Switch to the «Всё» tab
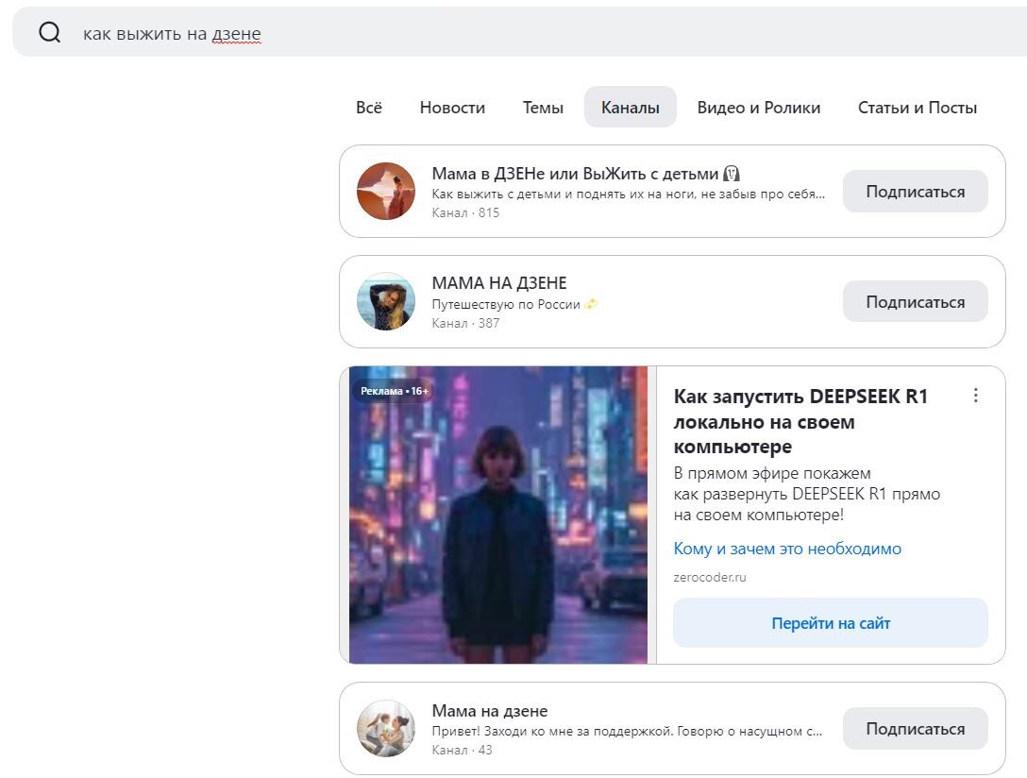Viewport: 1027px width, 778px height. click(369, 108)
